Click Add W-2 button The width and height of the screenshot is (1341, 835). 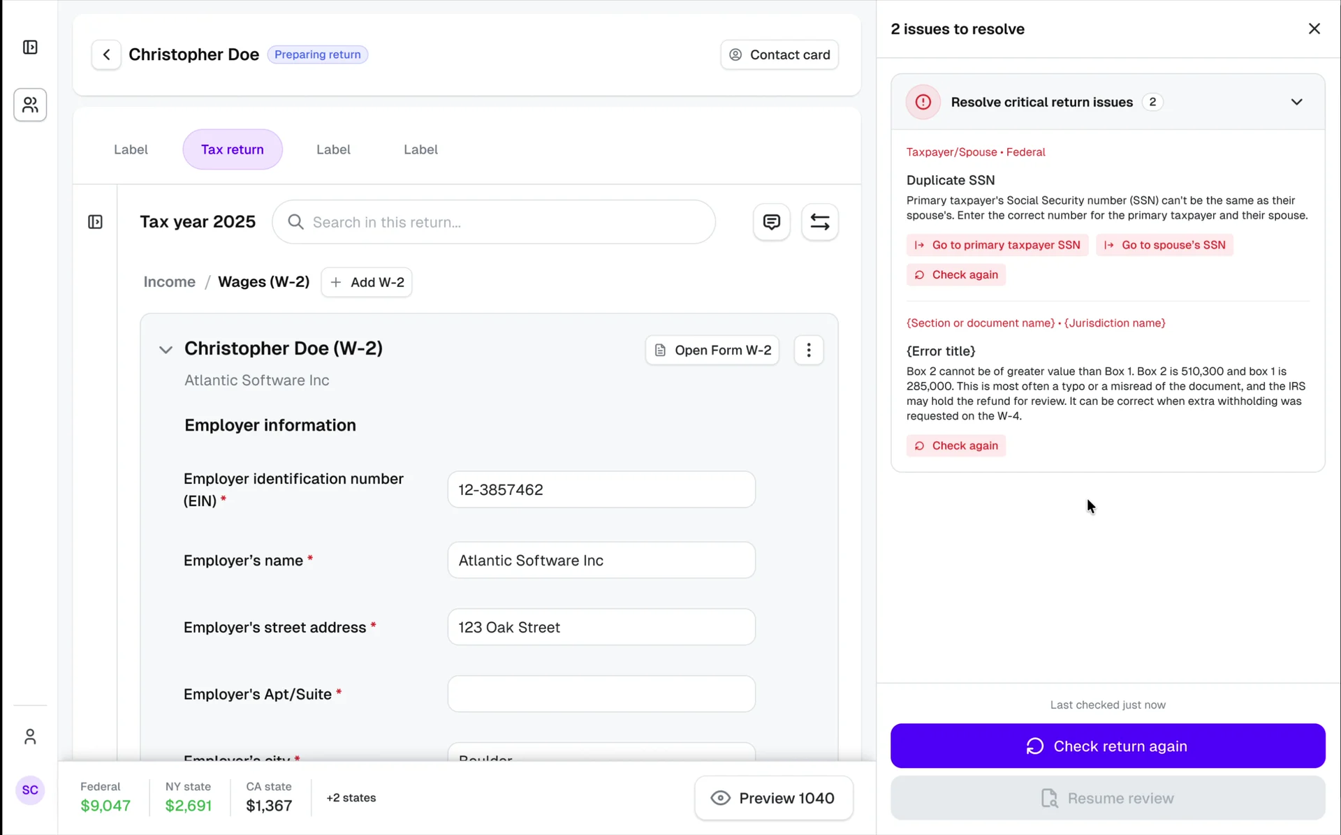pos(367,282)
